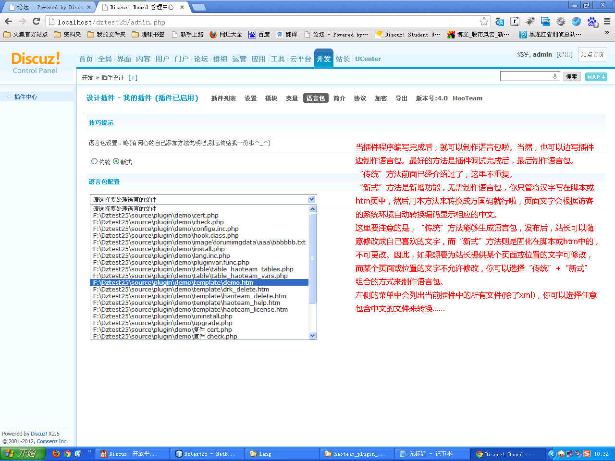Image resolution: width=615 pixels, height=461 pixels.
Task: Choose upgrade.php in the file list
Action: 199,323
